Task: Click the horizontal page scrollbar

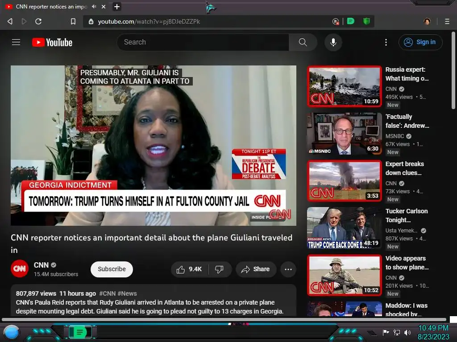Action: (x=224, y=320)
